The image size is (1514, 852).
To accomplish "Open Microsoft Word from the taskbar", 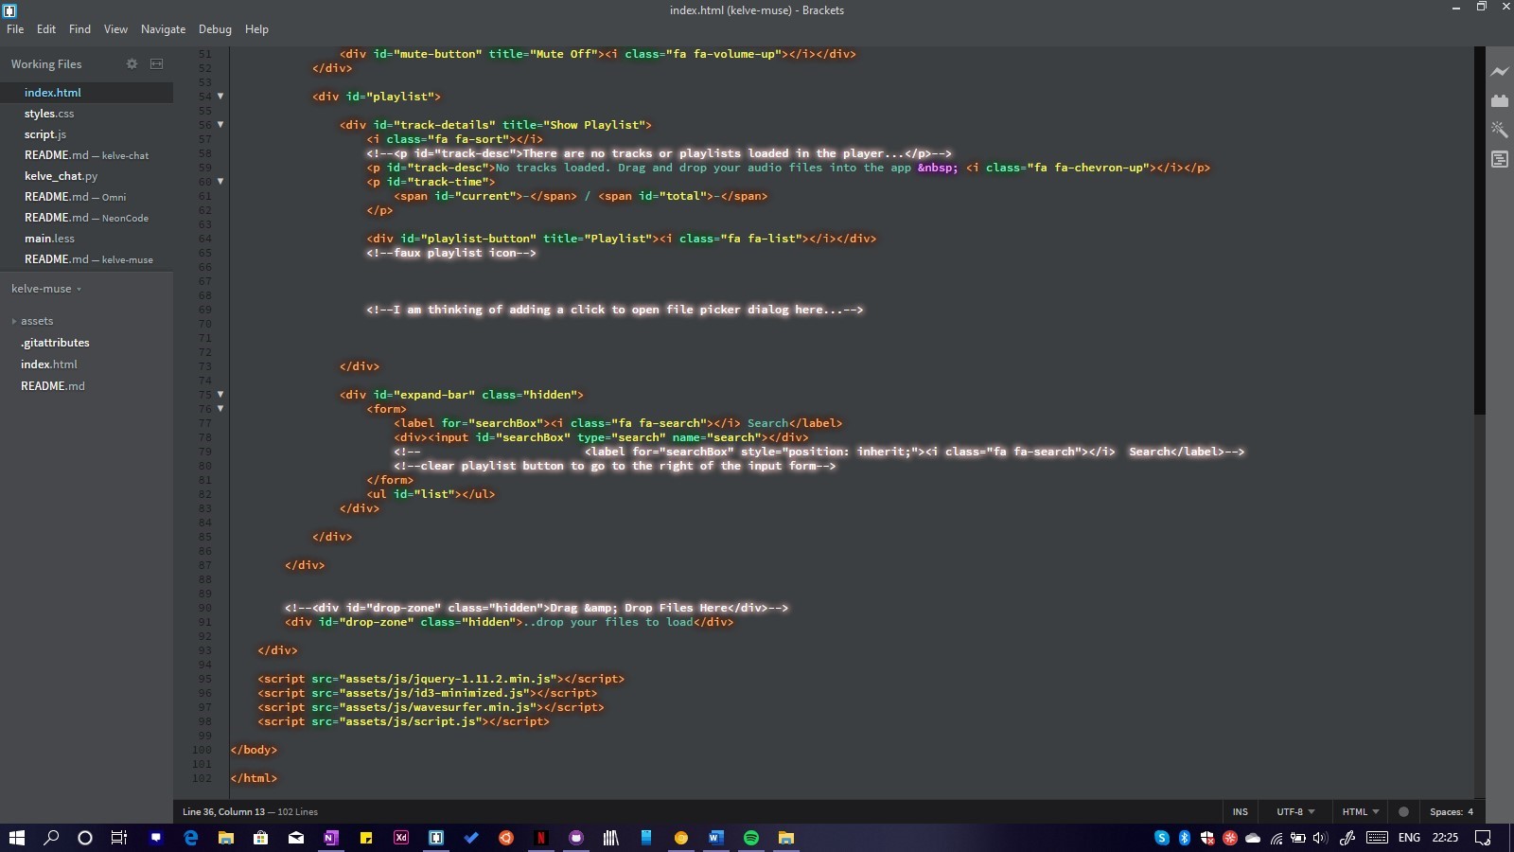I will [716, 838].
